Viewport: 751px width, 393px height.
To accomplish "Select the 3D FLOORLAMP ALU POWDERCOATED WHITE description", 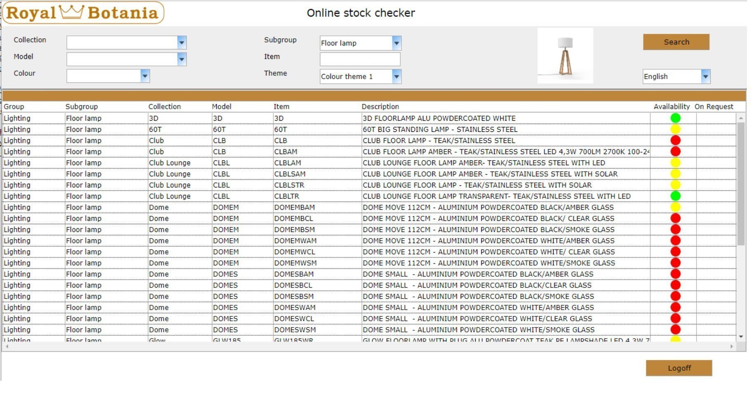I will point(439,118).
